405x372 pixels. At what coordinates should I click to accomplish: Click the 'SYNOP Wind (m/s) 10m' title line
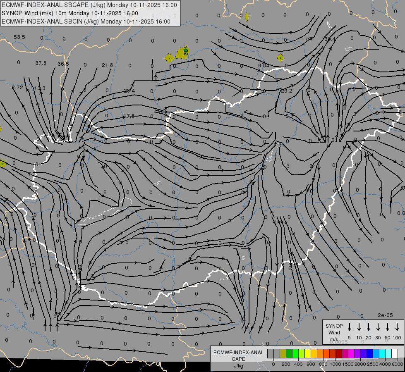pyautogui.click(x=70, y=13)
